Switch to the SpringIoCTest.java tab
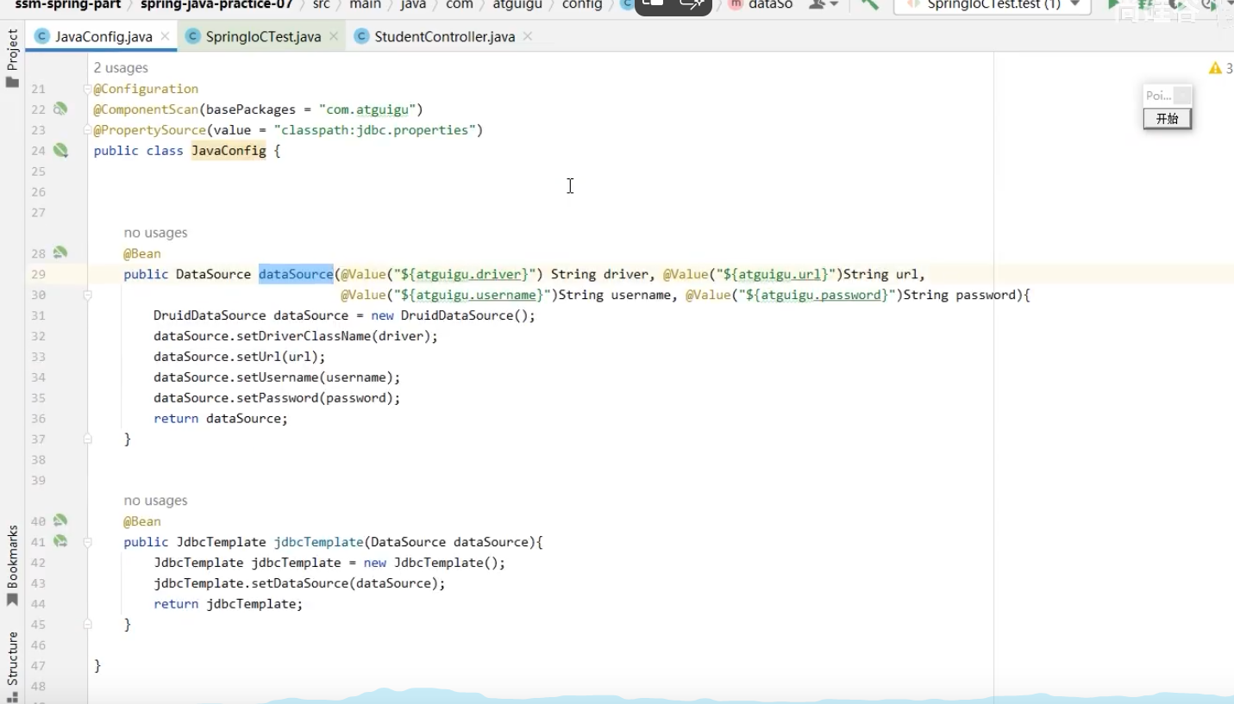The image size is (1234, 704). (x=262, y=37)
